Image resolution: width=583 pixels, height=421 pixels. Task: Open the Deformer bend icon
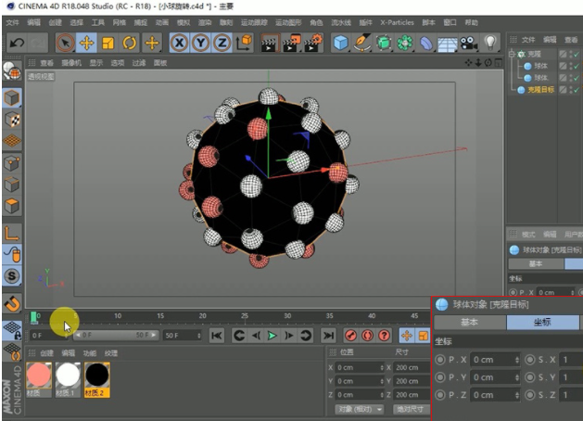(426, 44)
